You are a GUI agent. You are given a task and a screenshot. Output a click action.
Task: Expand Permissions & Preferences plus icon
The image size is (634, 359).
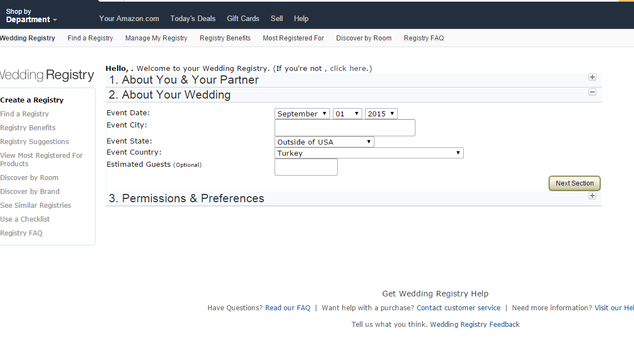(592, 196)
